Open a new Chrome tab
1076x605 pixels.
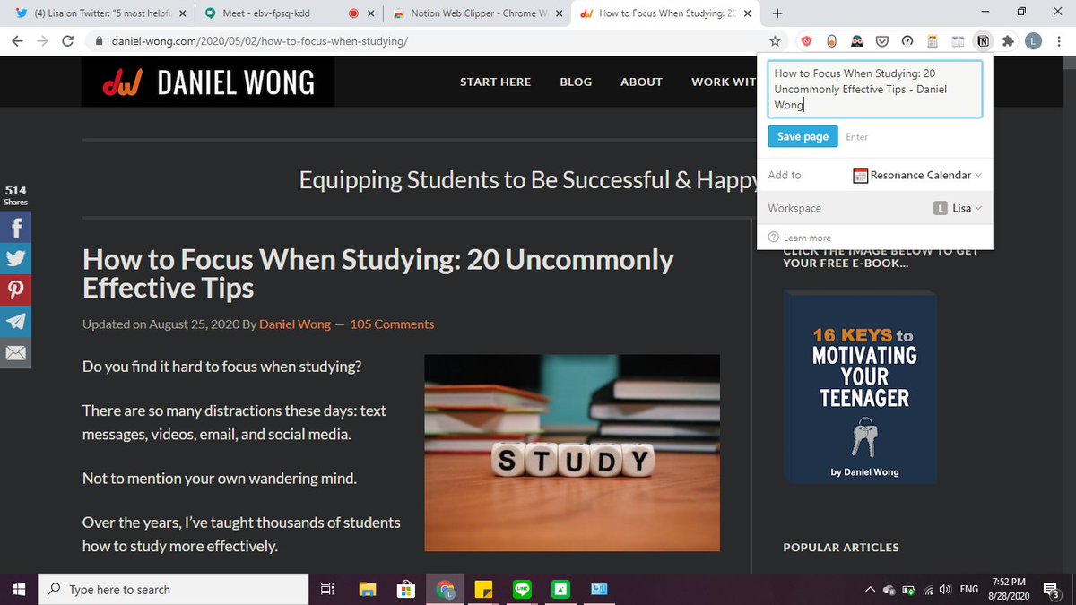(777, 13)
